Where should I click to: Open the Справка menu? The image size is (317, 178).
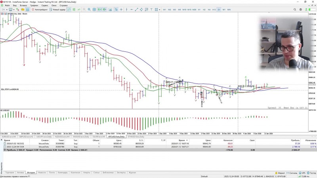[63, 6]
